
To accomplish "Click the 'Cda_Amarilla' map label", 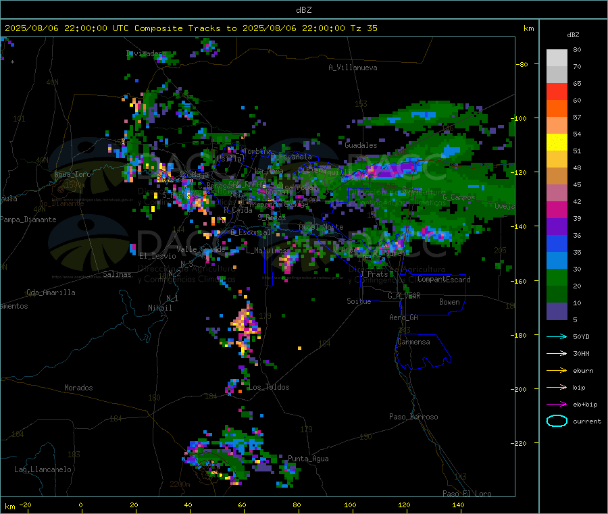I will pyautogui.click(x=51, y=292).
